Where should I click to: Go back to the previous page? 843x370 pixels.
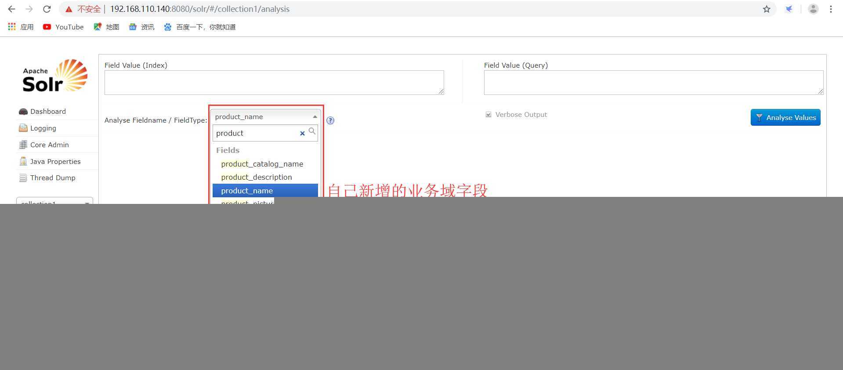click(12, 9)
